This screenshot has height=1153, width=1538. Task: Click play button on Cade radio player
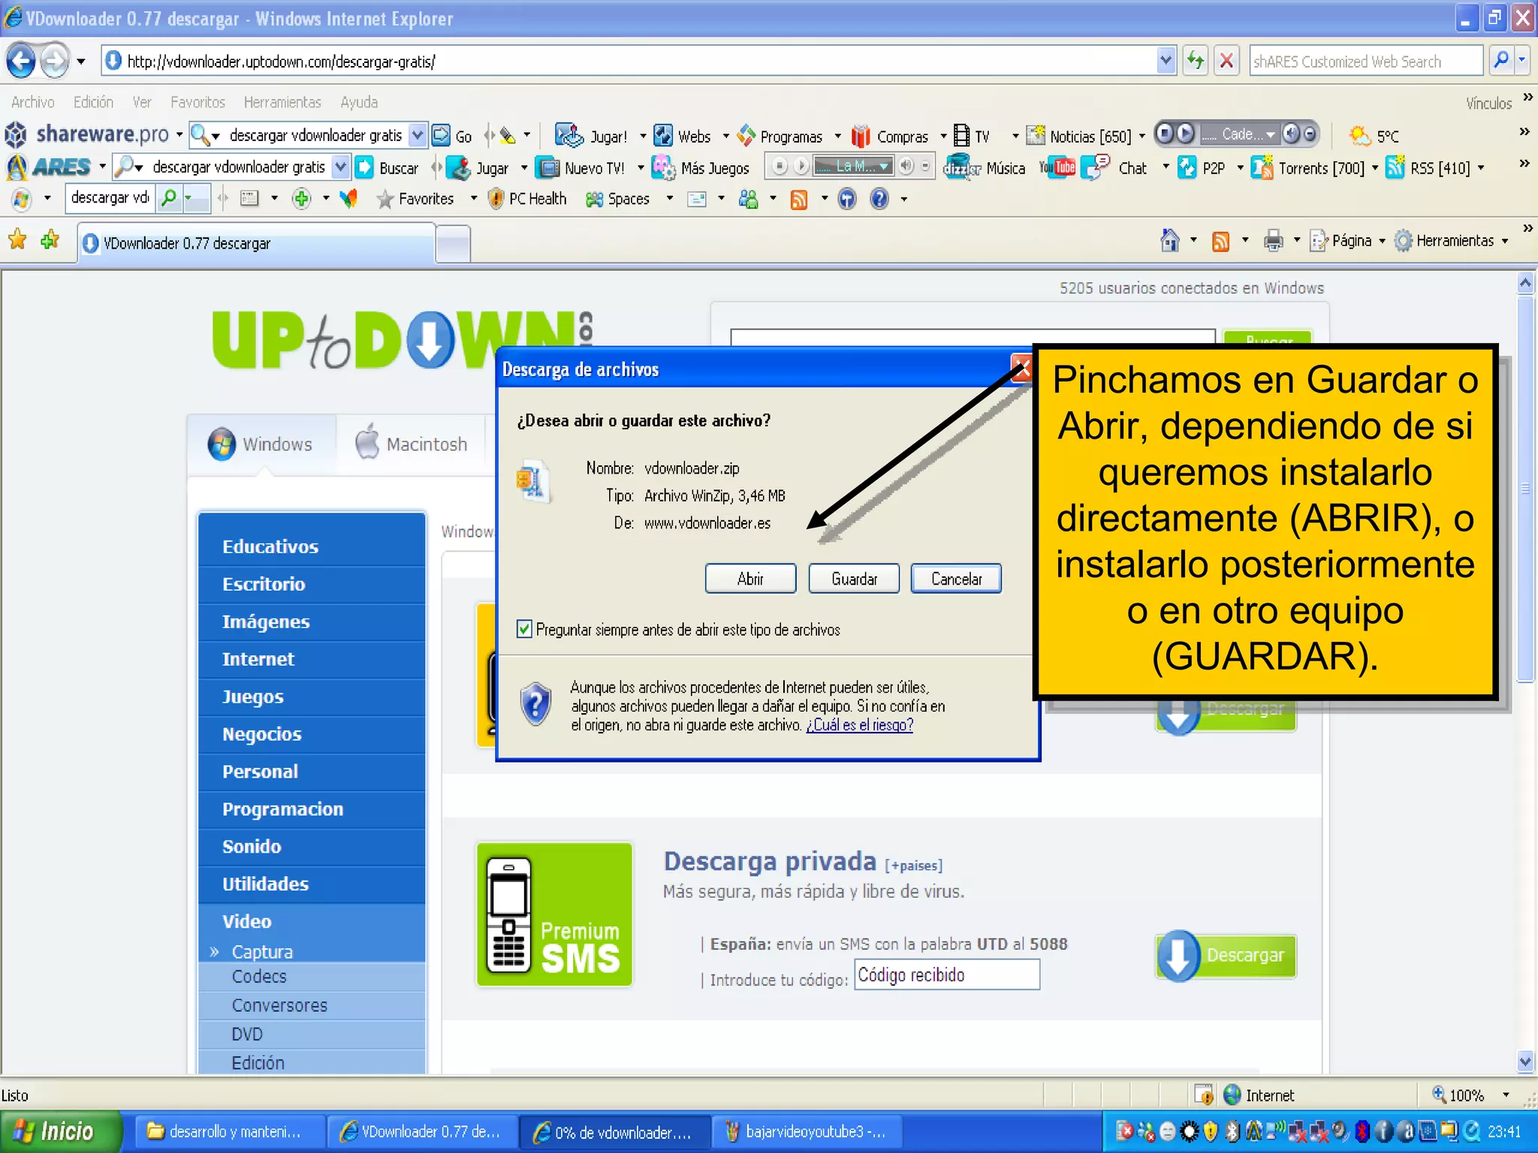click(x=1185, y=134)
